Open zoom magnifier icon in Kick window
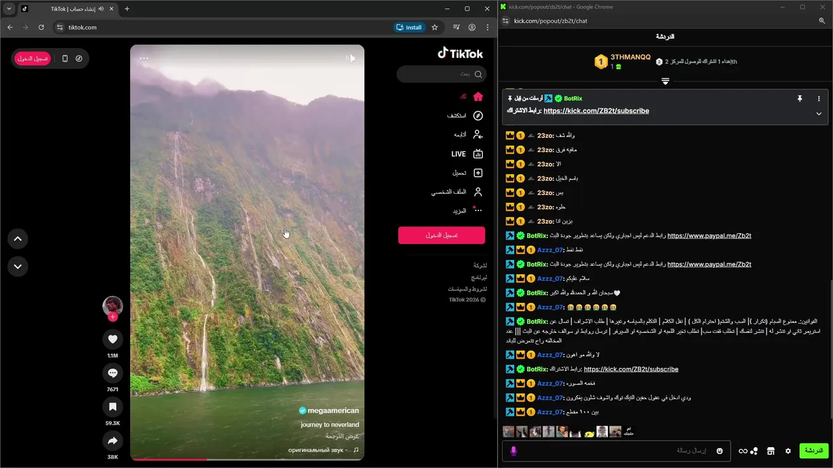 coord(822,21)
